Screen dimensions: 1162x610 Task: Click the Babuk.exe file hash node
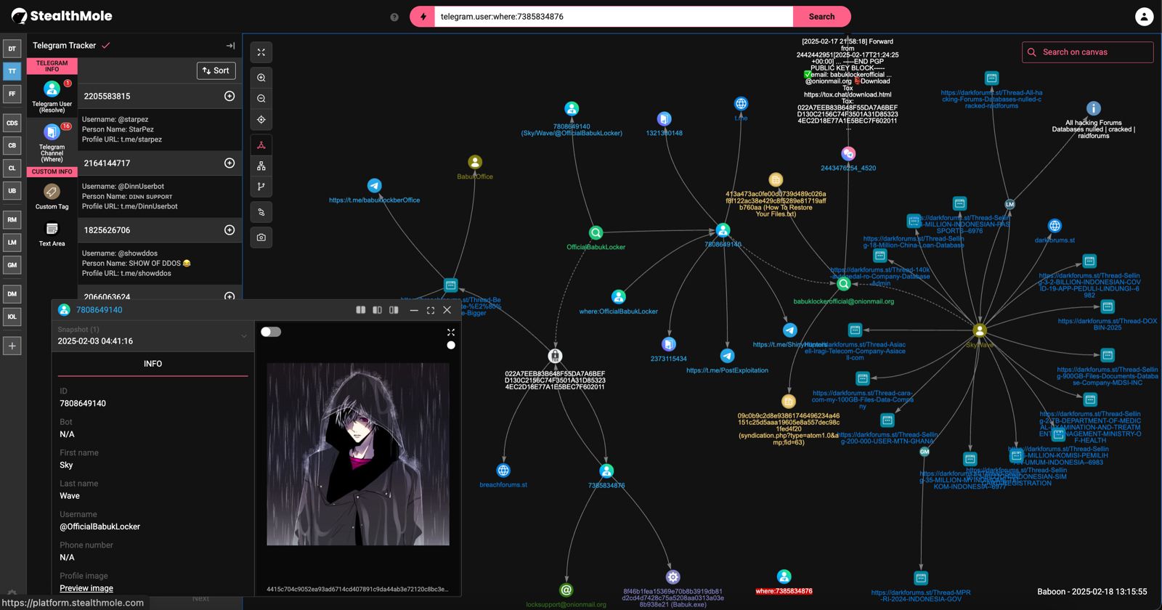673,577
